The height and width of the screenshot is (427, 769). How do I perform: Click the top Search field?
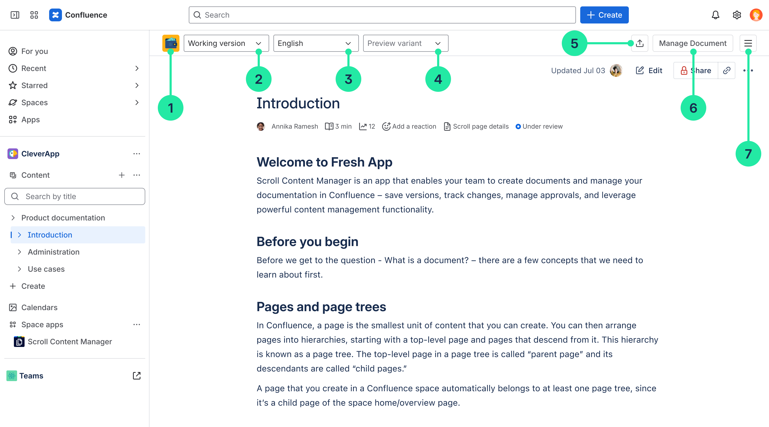click(x=382, y=15)
